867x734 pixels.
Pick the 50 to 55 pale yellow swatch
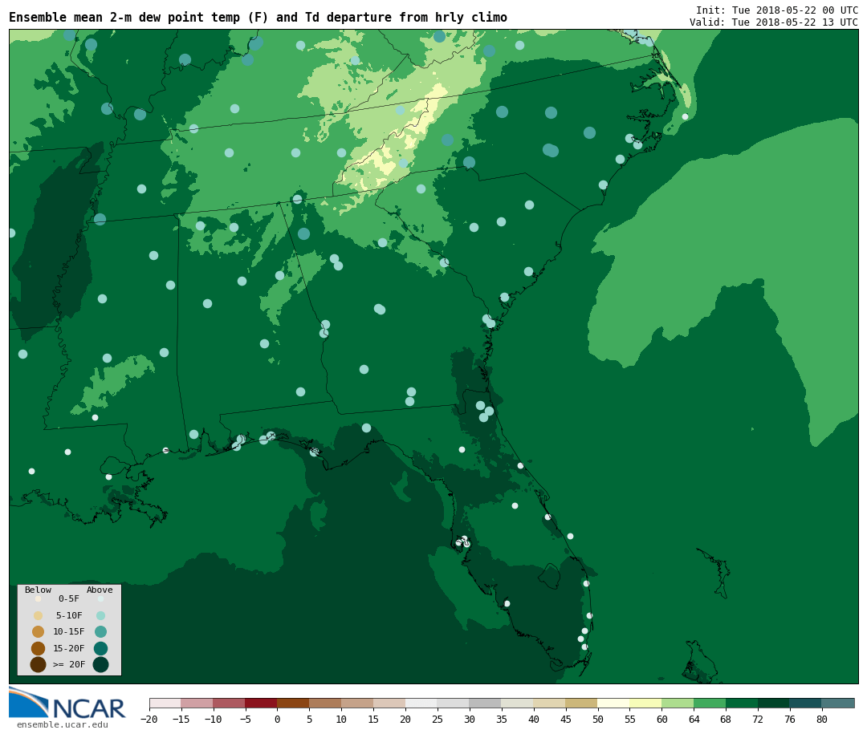pos(614,704)
